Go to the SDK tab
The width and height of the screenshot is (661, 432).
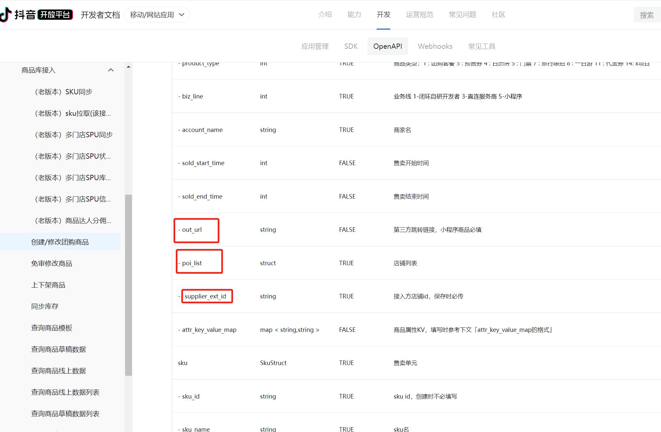point(351,46)
